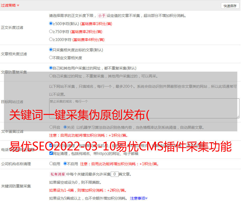Toggle the 网址清理 checkbox
This screenshot has height=203, width=241.
click(51, 153)
